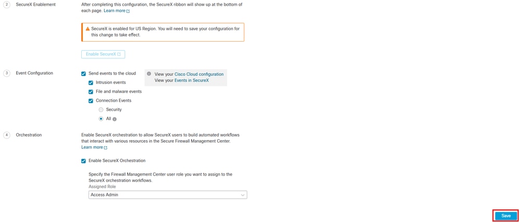This screenshot has height=222, width=520.
Task: Click the Enable SecureX button
Action: click(x=103, y=54)
